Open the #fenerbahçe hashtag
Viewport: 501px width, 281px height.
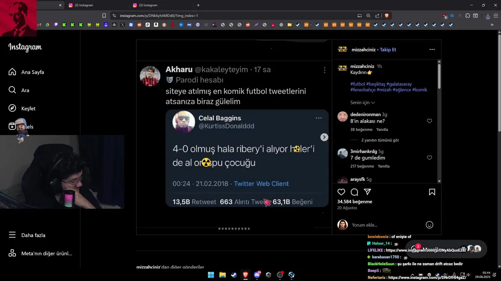coord(363,90)
